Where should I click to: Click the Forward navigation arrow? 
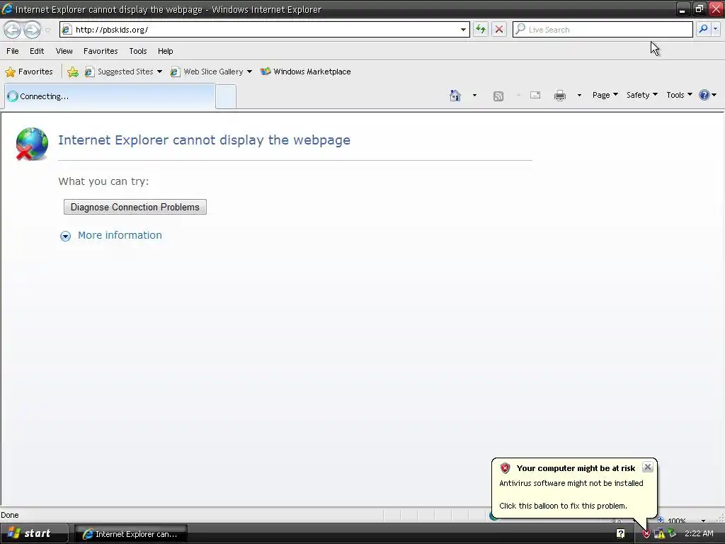click(32, 30)
